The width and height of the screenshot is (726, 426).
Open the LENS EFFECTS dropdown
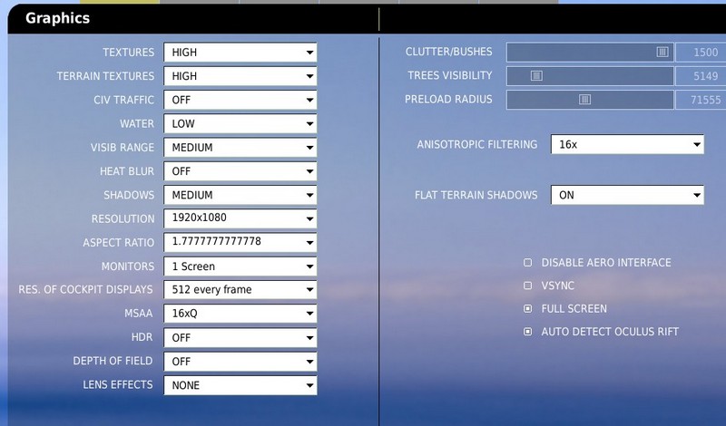[x=240, y=385]
